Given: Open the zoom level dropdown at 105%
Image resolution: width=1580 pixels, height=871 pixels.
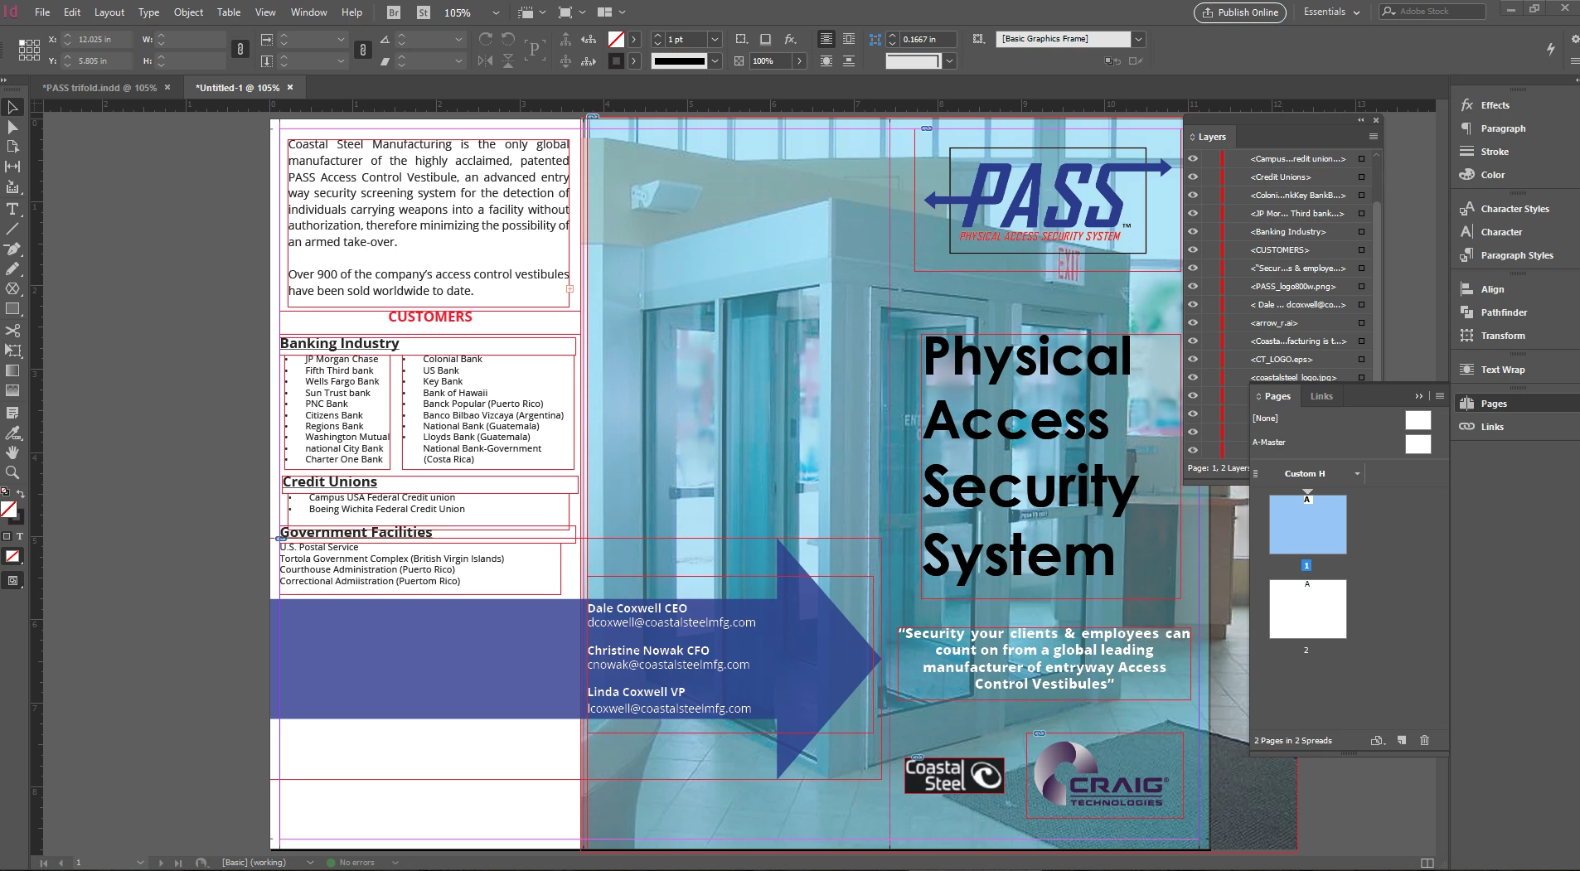Looking at the screenshot, I should coord(496,12).
